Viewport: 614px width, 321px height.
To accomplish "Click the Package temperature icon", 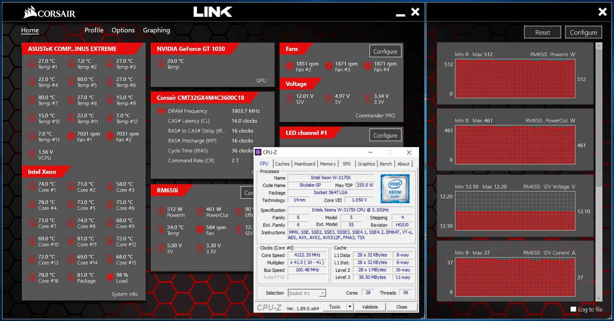I will 71,277.
